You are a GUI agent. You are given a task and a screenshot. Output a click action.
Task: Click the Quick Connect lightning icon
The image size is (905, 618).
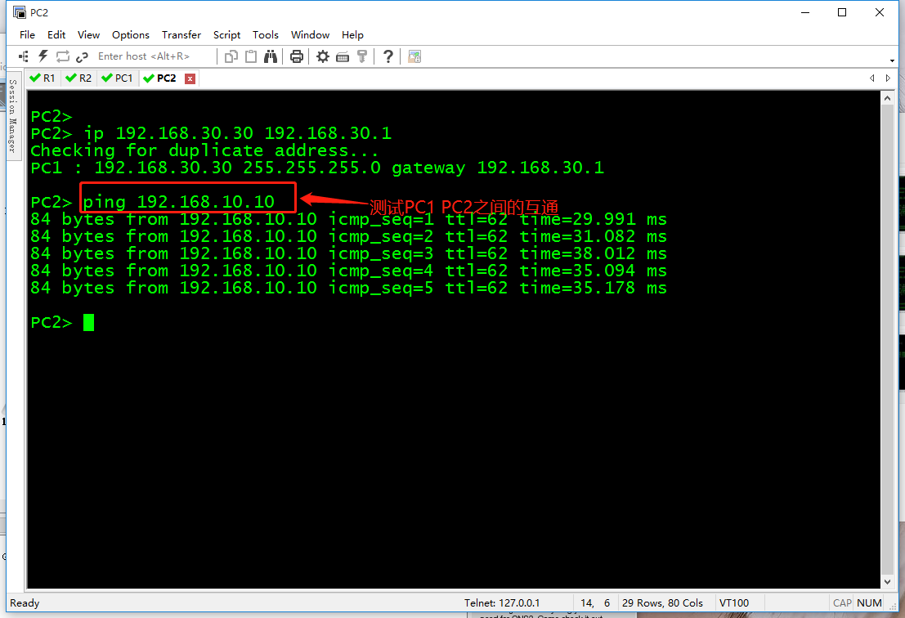pos(43,56)
